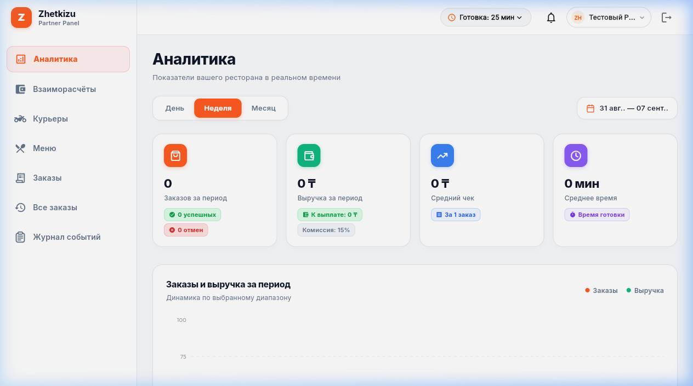Click the Zhetkizu brand name
This screenshot has height=386, width=693.
click(57, 14)
